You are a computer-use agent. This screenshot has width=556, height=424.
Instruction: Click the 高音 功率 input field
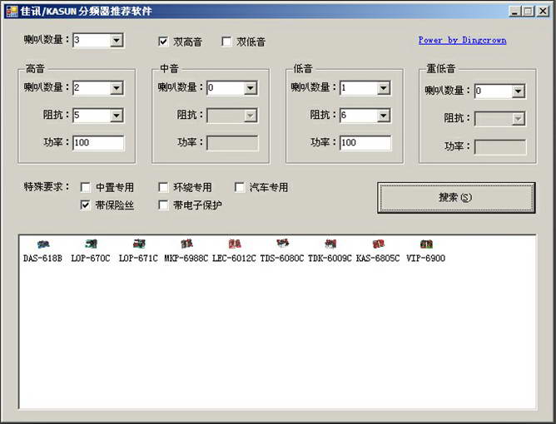tap(98, 143)
